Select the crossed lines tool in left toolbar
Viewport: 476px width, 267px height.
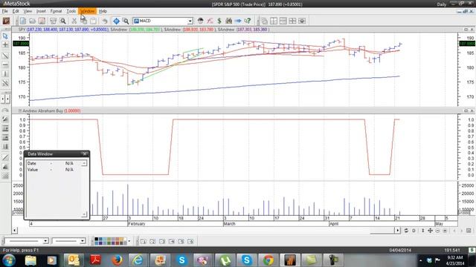coord(5,83)
